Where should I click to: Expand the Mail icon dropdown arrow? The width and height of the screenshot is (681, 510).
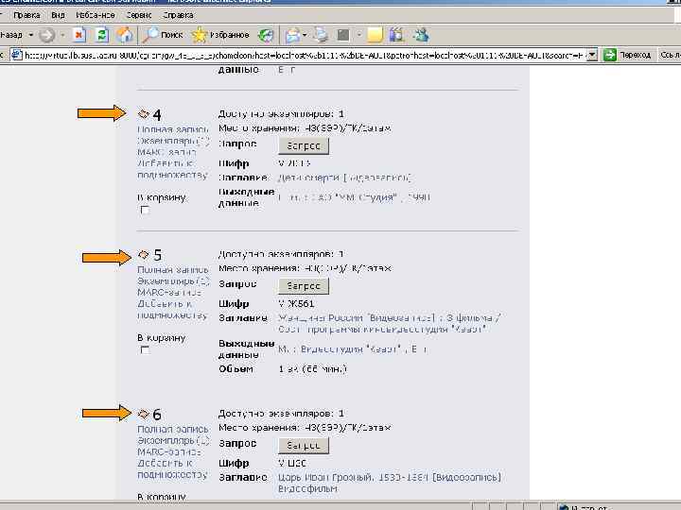click(305, 35)
